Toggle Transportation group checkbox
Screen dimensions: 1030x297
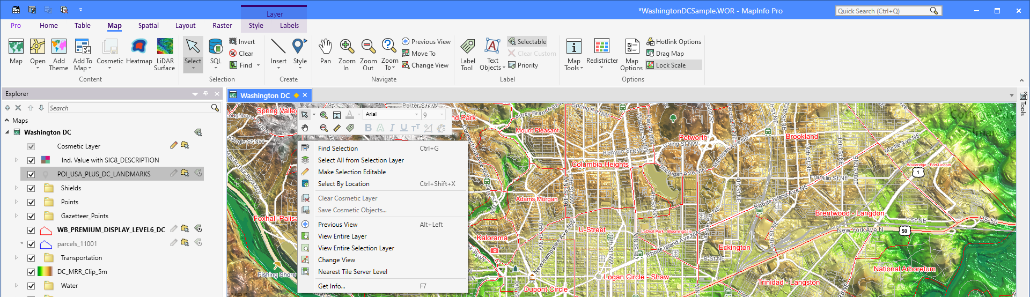[x=31, y=257]
